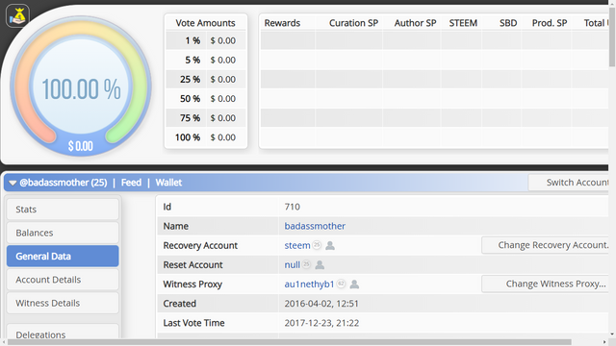Select the 100 % vote amount row
The image size is (616, 346).
pos(206,137)
